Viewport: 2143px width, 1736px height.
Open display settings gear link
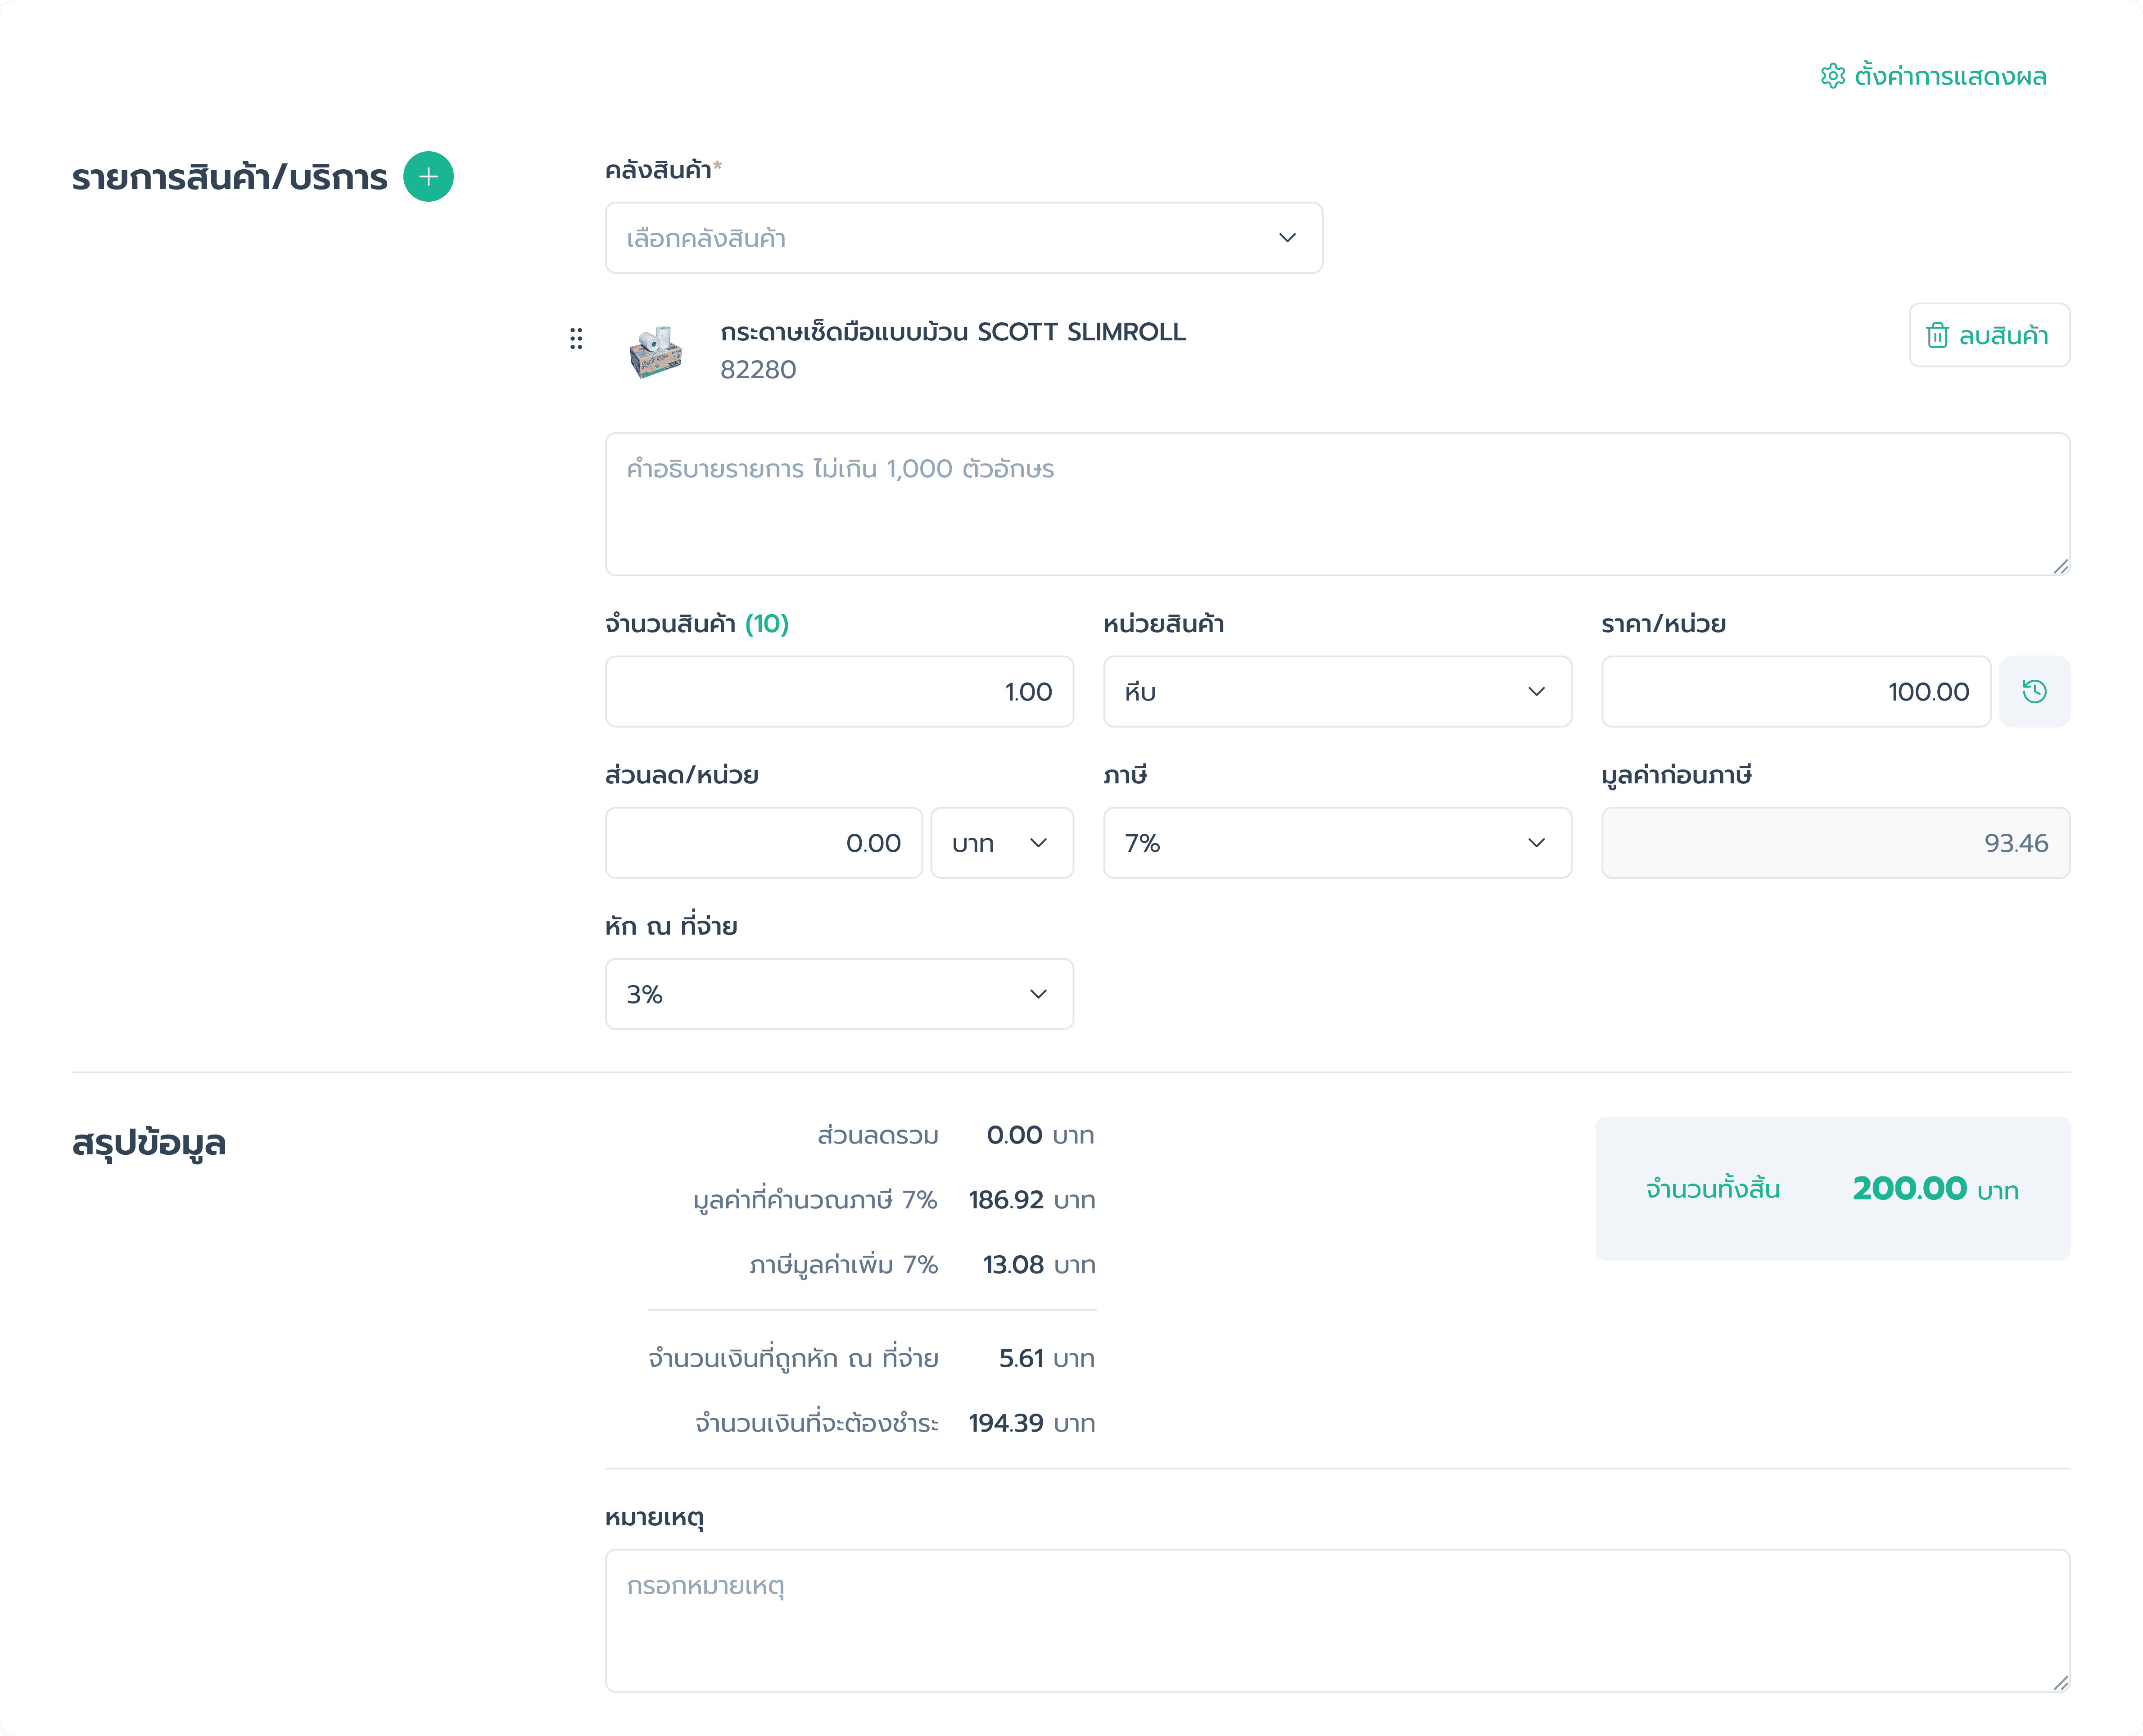click(1832, 76)
